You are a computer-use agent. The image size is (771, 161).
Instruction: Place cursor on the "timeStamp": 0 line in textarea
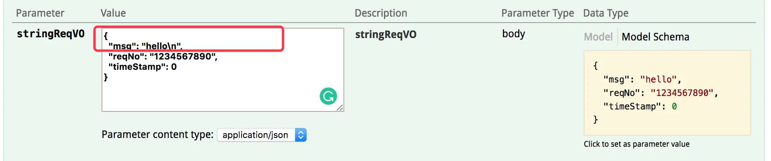(x=142, y=67)
